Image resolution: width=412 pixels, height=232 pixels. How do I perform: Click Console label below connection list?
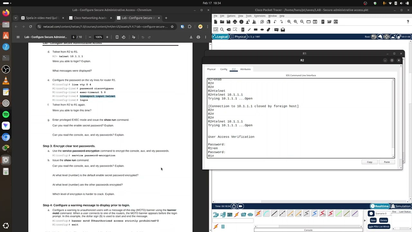pyautogui.click(x=308, y=230)
